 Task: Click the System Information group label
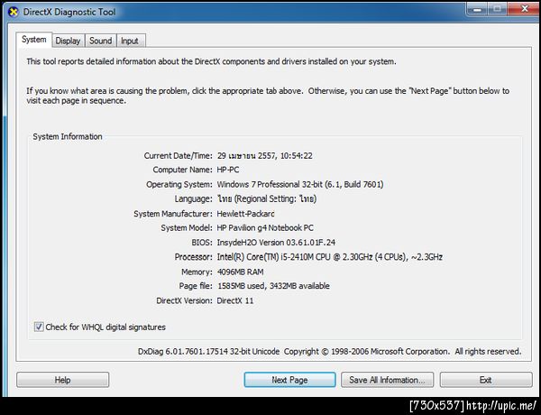pyautogui.click(x=68, y=136)
